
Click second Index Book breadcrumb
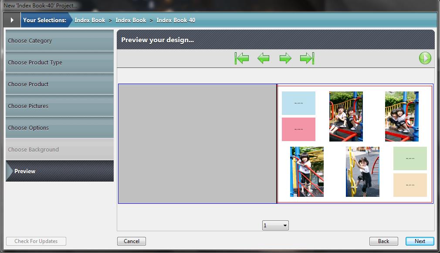click(131, 20)
